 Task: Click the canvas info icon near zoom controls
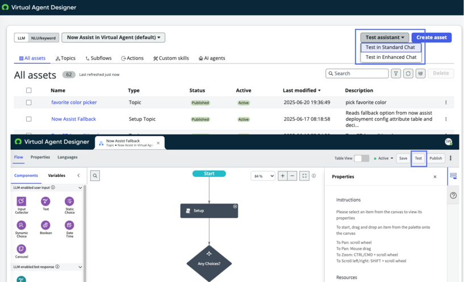(x=314, y=175)
